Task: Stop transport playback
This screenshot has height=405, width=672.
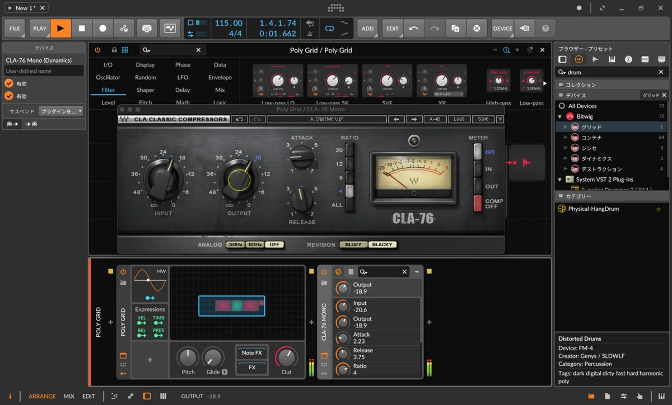Action: coord(82,29)
